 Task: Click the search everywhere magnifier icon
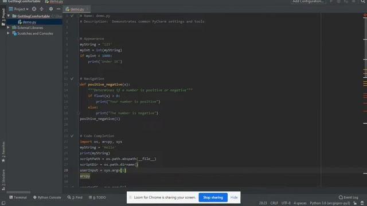(x=363, y=1)
